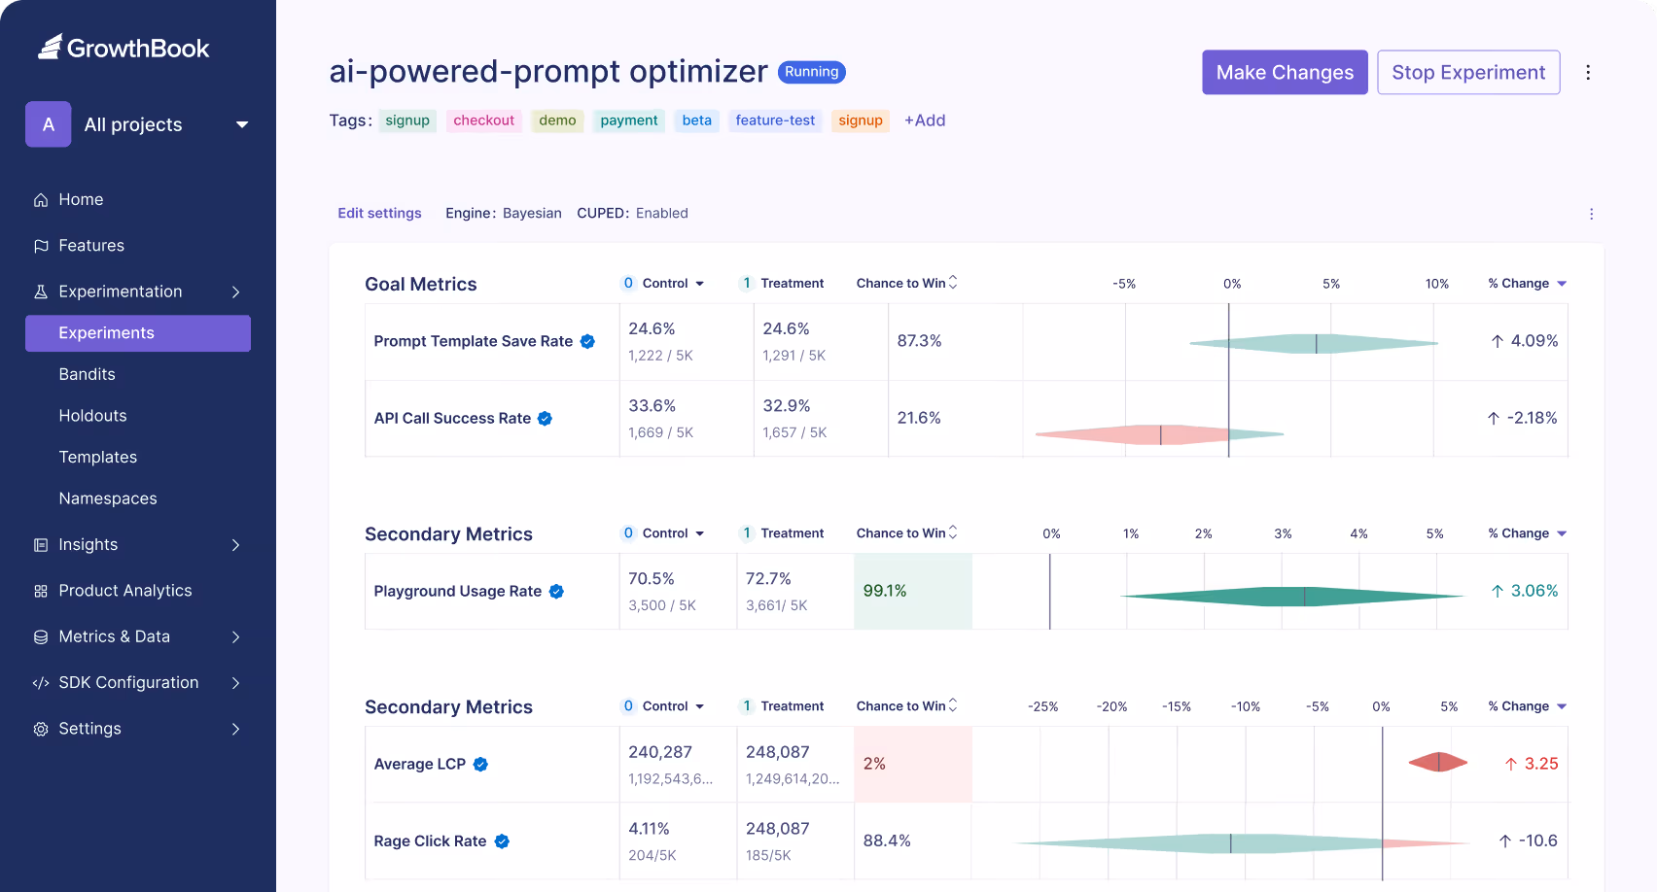The width and height of the screenshot is (1657, 892).
Task: Open the kebab menu on the settings row
Action: pyautogui.click(x=1592, y=214)
